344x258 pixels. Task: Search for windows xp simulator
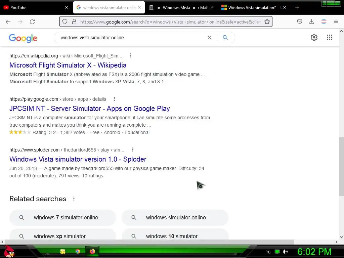tap(63, 234)
